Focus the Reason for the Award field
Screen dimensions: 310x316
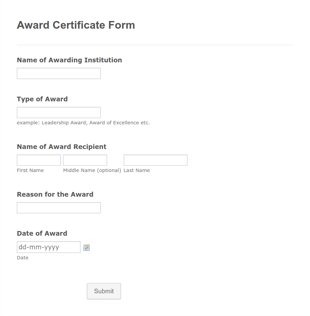pos(59,208)
